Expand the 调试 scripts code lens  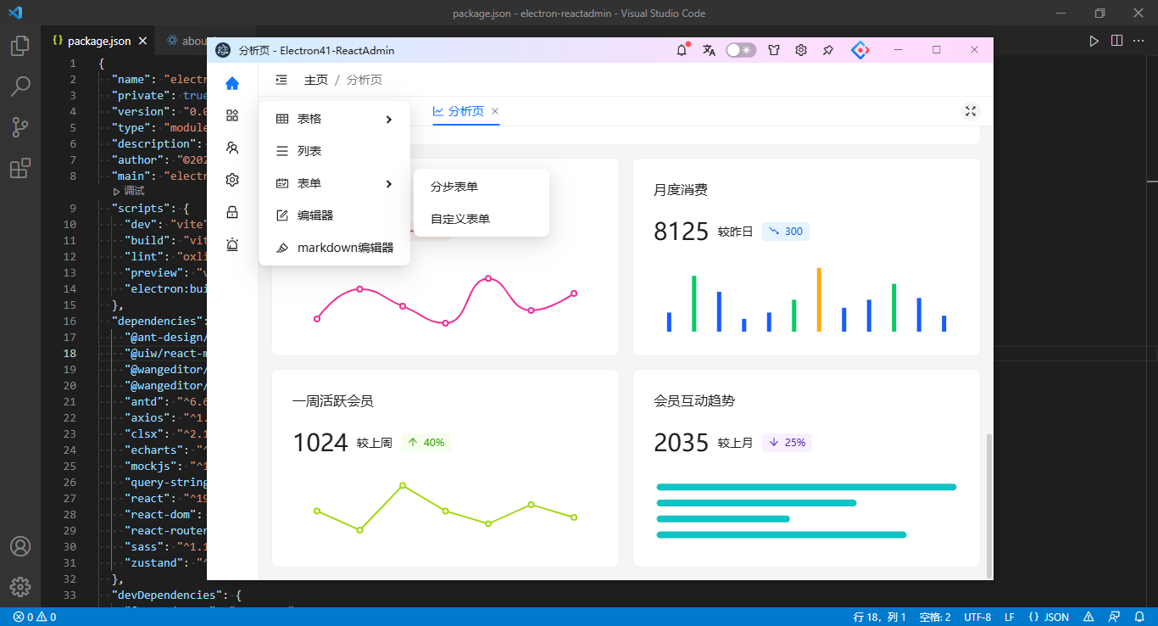tap(129, 192)
